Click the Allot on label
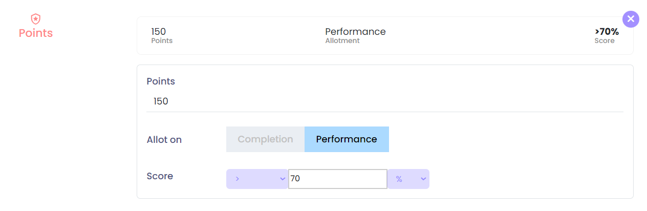This screenshot has width=647, height=211. 164,140
